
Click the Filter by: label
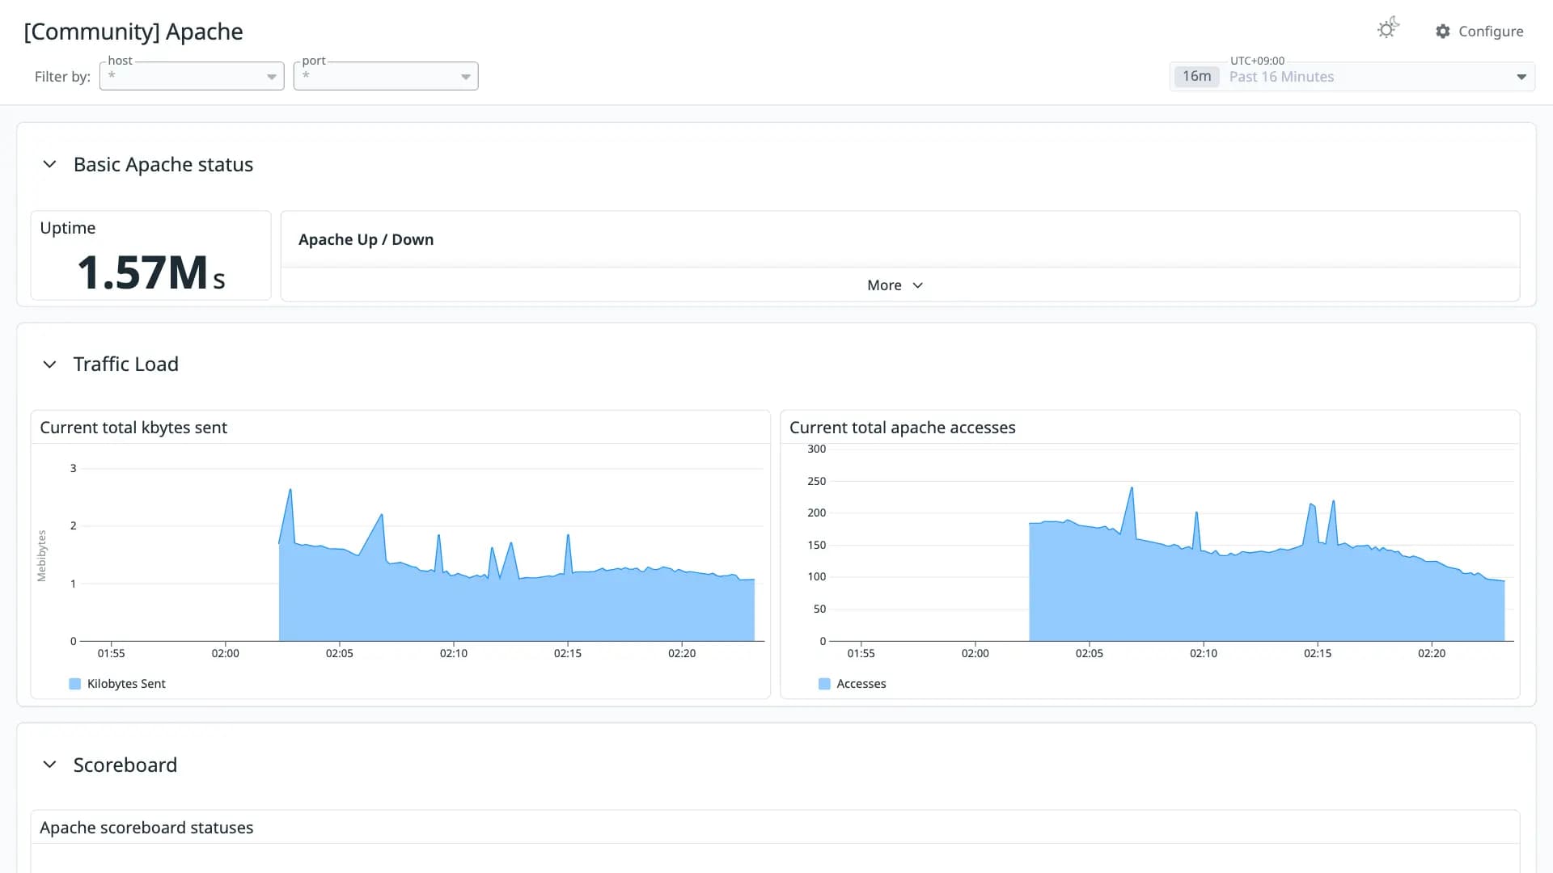coord(62,77)
